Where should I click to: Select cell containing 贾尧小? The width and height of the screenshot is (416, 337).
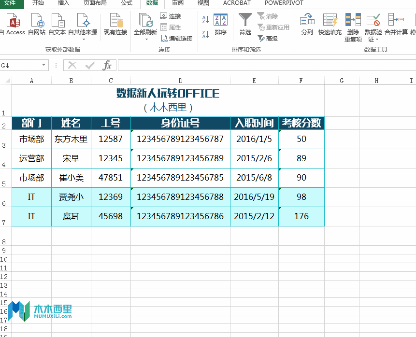(71, 197)
